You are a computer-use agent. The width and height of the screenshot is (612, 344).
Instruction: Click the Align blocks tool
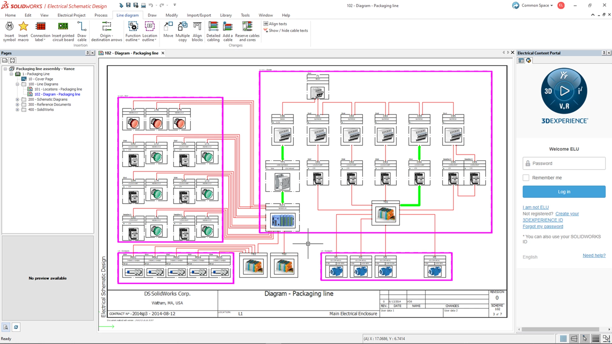coord(197,31)
